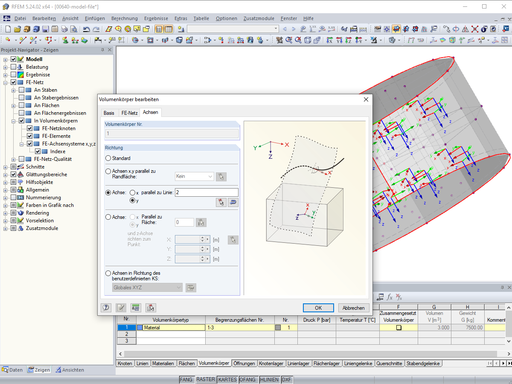Click the Undo arrow icon
The width and height of the screenshot is (512, 384).
click(86, 29)
